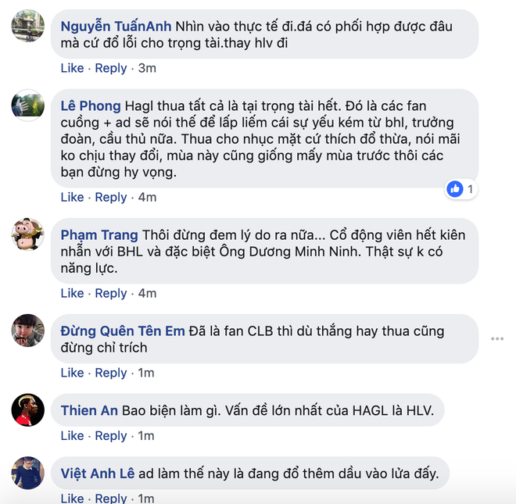
Task: Open the Phạm Trang name link
Action: pyautogui.click(x=99, y=235)
